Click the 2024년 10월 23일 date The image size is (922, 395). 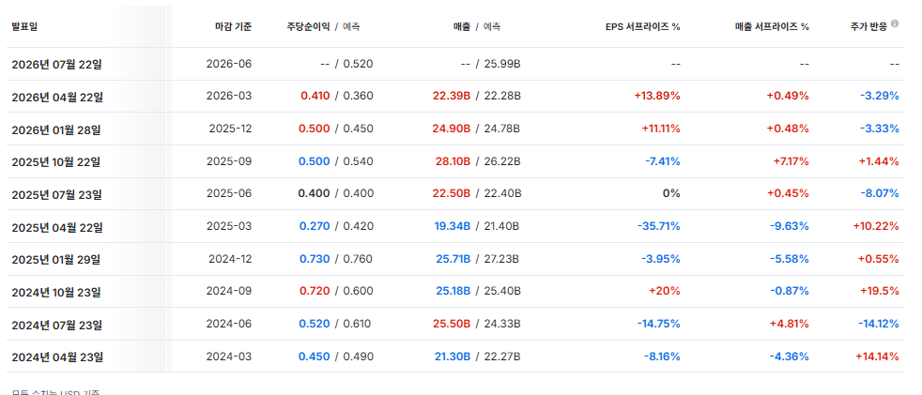coord(56,292)
